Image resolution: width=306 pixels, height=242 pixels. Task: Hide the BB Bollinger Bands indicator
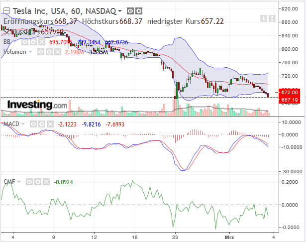(25, 42)
